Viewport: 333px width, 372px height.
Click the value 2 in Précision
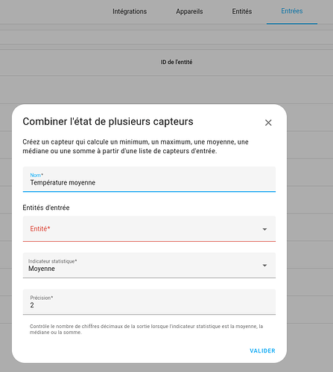(32, 305)
